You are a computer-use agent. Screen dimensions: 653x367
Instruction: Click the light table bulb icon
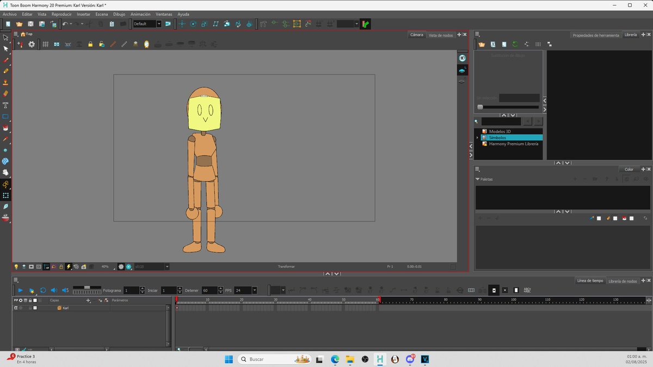pos(16,267)
